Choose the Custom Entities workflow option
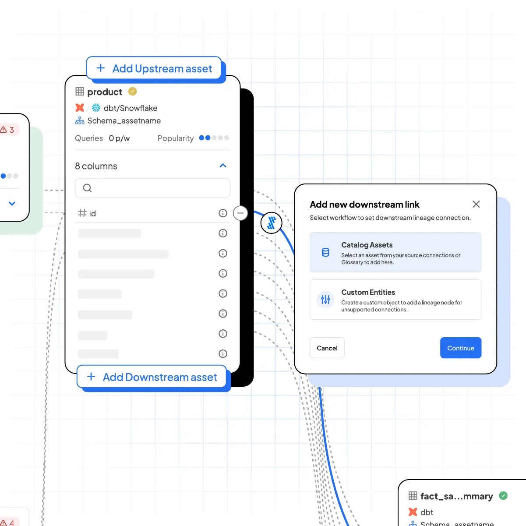526x526 pixels. [395, 300]
